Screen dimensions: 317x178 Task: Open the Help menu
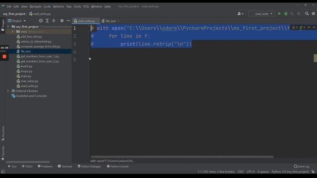coord(107,6)
